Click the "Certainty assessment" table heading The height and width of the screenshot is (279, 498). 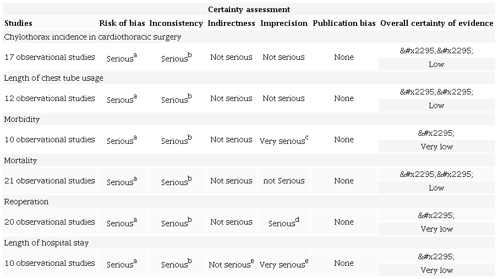(x=249, y=9)
